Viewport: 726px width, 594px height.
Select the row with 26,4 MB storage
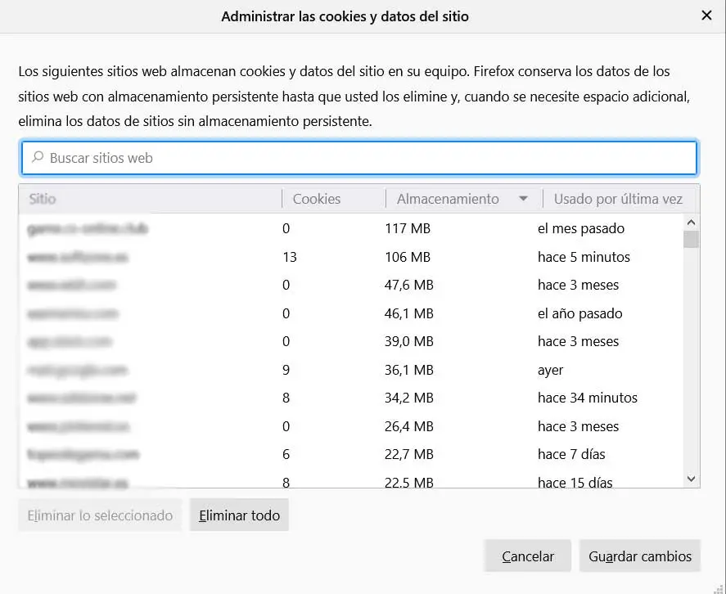coord(351,426)
